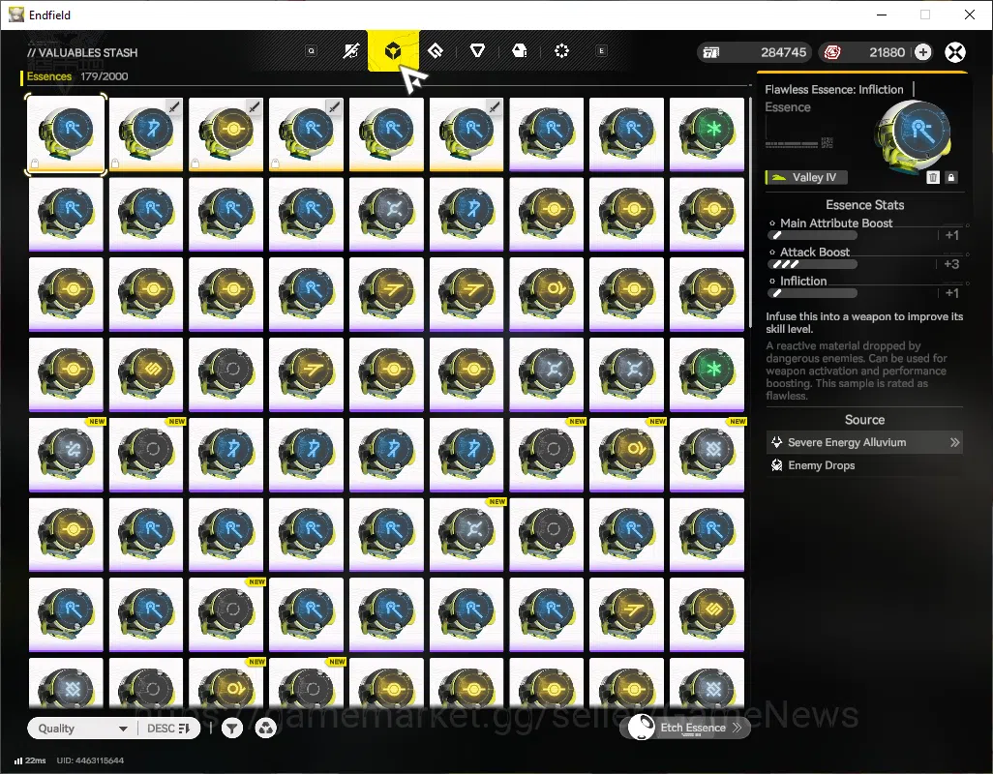
Task: Click the weapon-equipped badge on second essence
Action: click(x=174, y=107)
